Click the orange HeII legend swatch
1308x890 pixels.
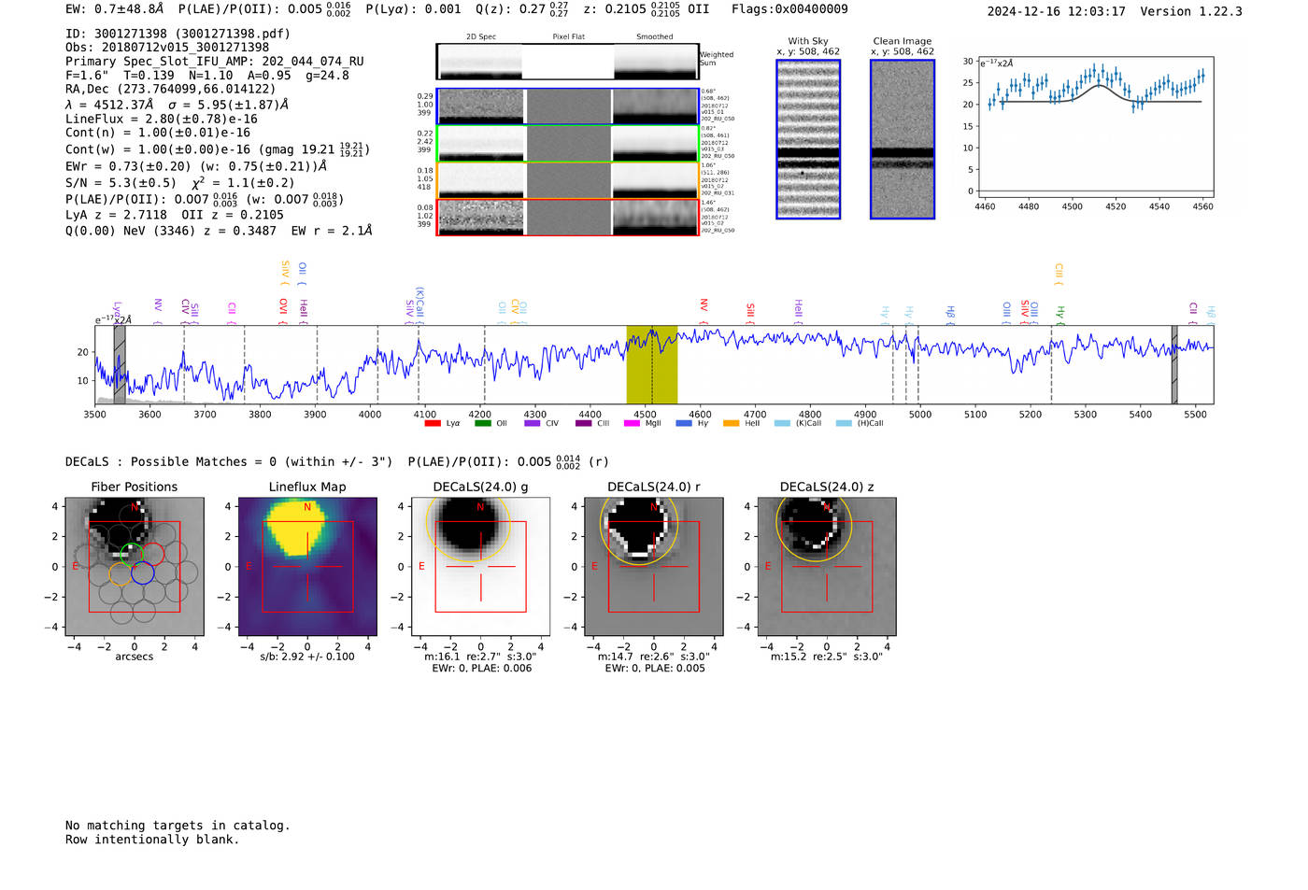pos(732,423)
